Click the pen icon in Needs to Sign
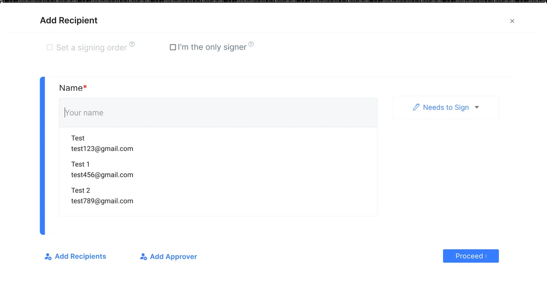The height and width of the screenshot is (307, 547). (416, 107)
